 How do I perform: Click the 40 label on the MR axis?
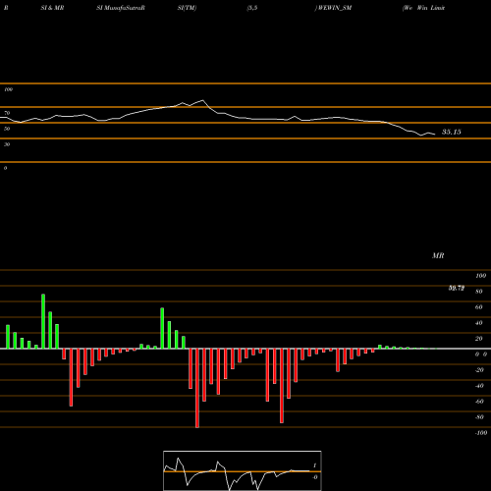479,323
